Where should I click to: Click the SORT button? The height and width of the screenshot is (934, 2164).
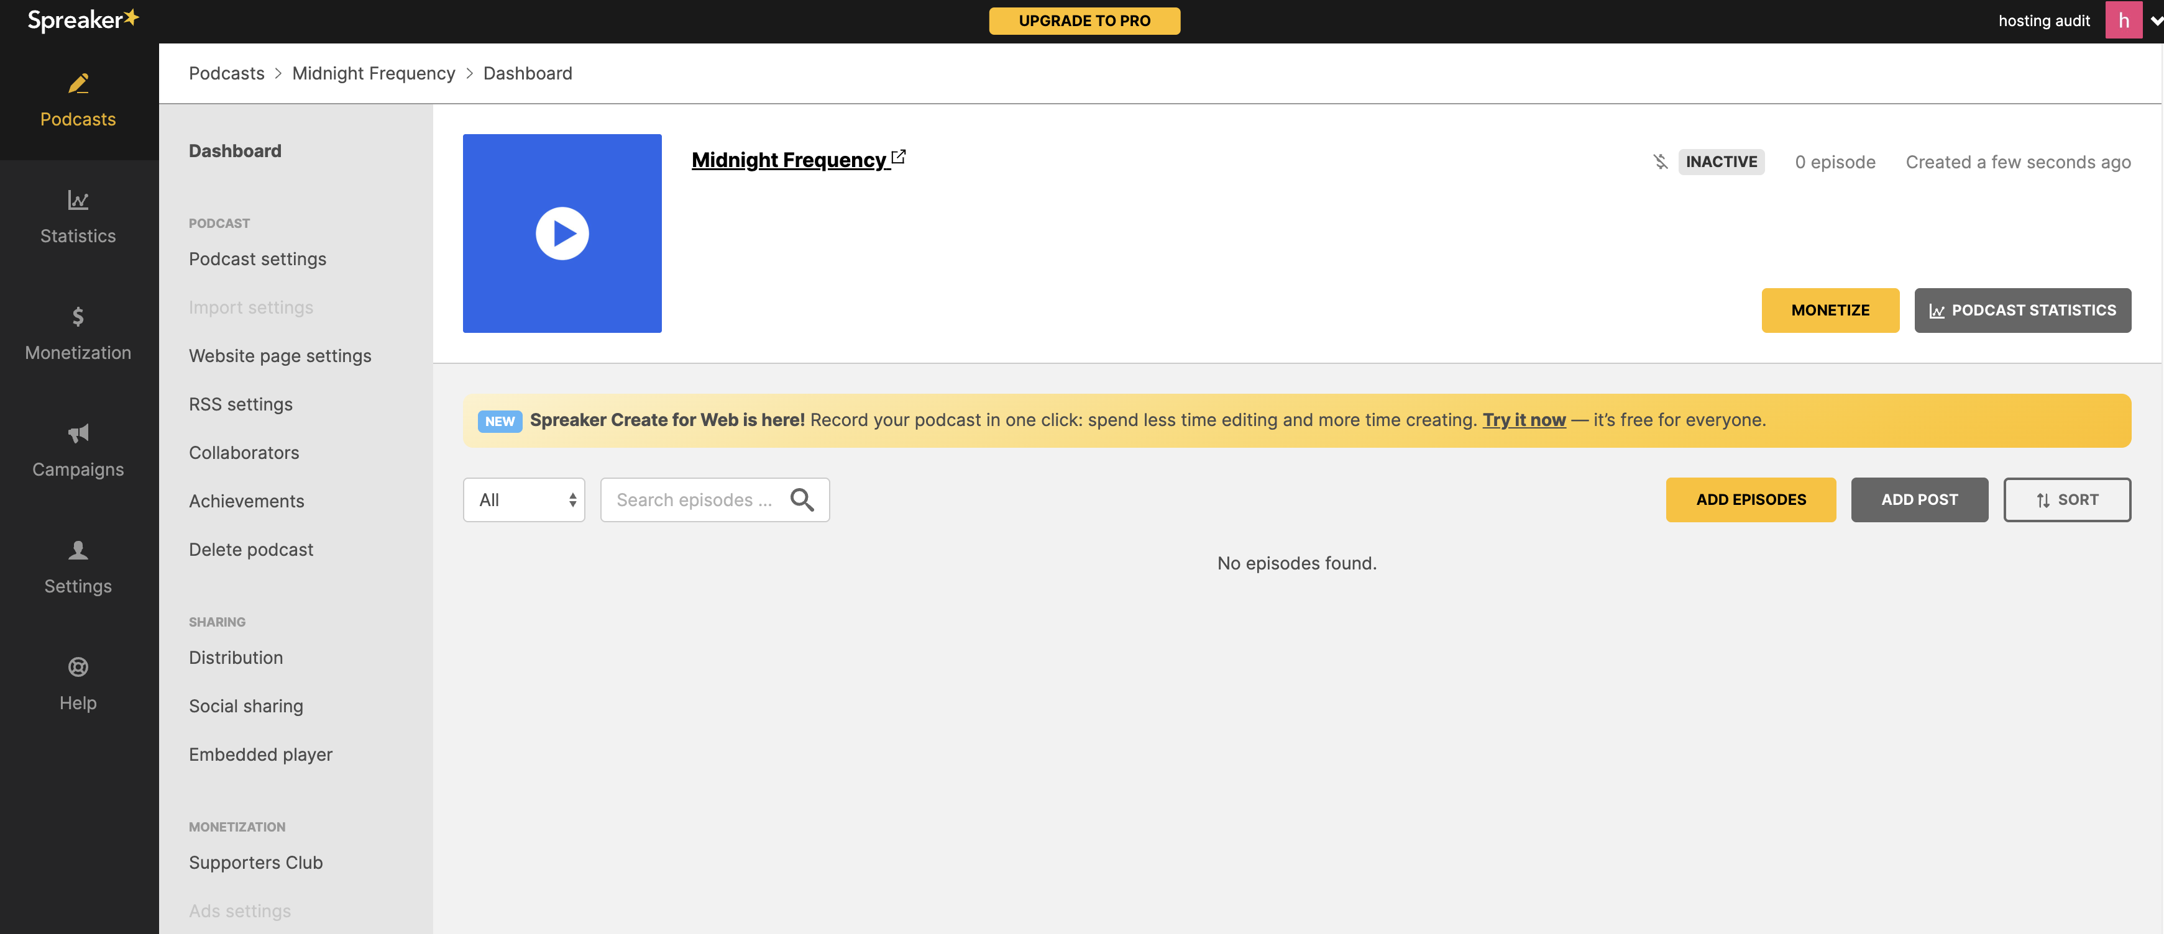2066,500
